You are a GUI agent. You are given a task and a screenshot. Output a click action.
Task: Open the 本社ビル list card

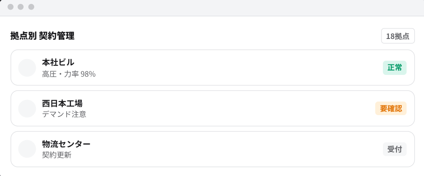[x=212, y=67]
